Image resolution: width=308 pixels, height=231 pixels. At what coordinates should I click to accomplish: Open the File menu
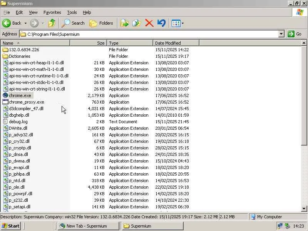[7, 12]
